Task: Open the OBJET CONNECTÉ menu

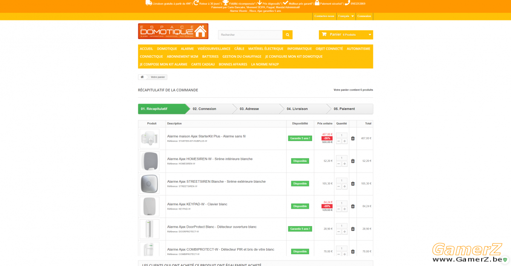Action: [x=329, y=49]
